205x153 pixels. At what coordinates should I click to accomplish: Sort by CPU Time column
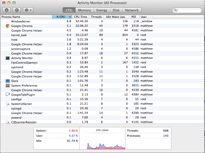tap(80, 17)
